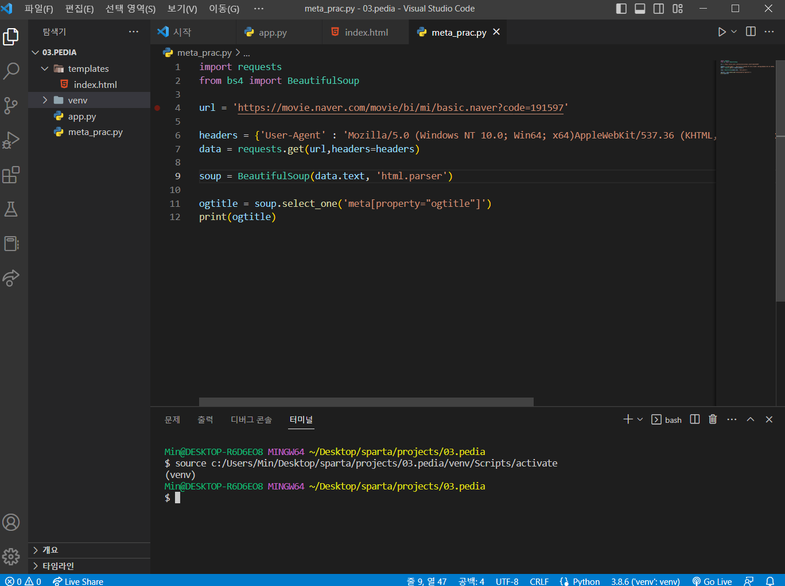Toggle the primary side bar layout button

click(621, 9)
